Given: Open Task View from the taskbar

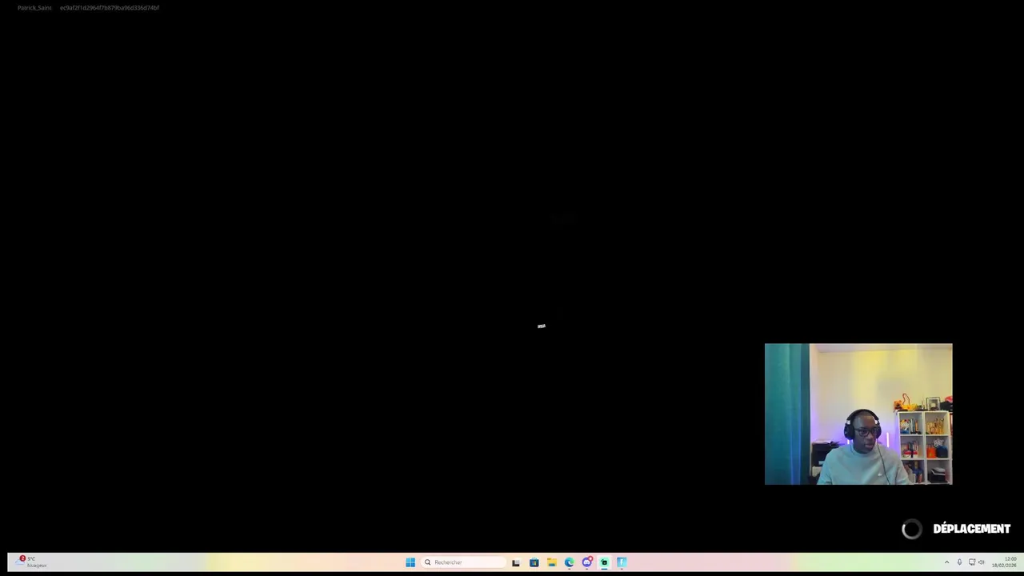Looking at the screenshot, I should 516,562.
